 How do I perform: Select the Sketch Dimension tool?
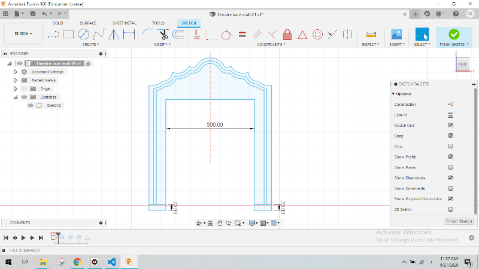pyautogui.click(x=129, y=35)
